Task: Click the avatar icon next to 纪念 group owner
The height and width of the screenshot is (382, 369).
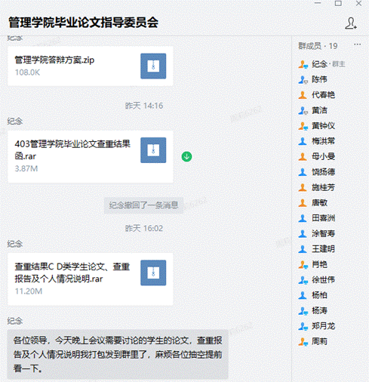Action: pos(303,64)
